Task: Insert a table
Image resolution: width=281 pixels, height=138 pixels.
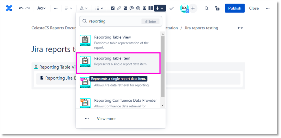Action: pos(144,8)
